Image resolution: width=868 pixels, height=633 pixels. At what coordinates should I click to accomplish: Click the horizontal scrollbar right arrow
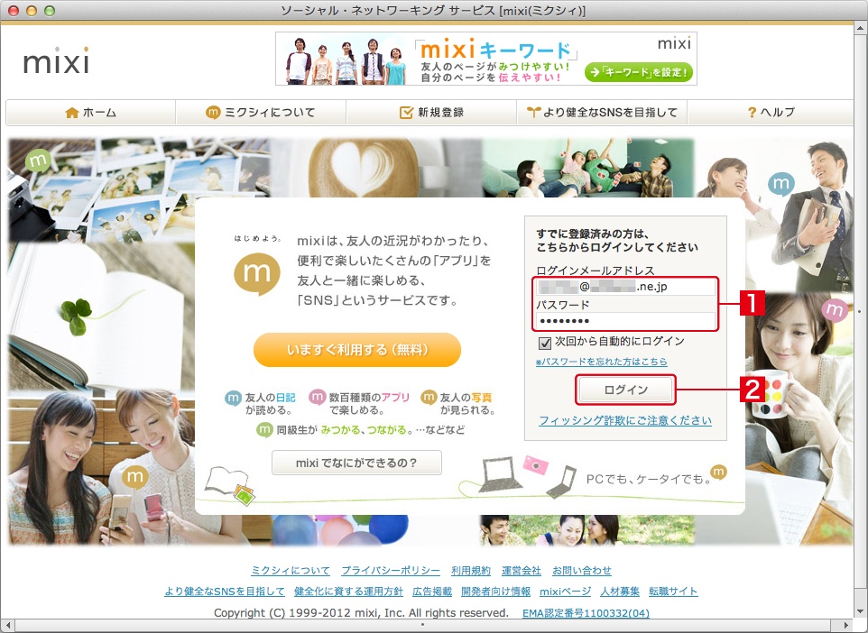pyautogui.click(x=847, y=625)
